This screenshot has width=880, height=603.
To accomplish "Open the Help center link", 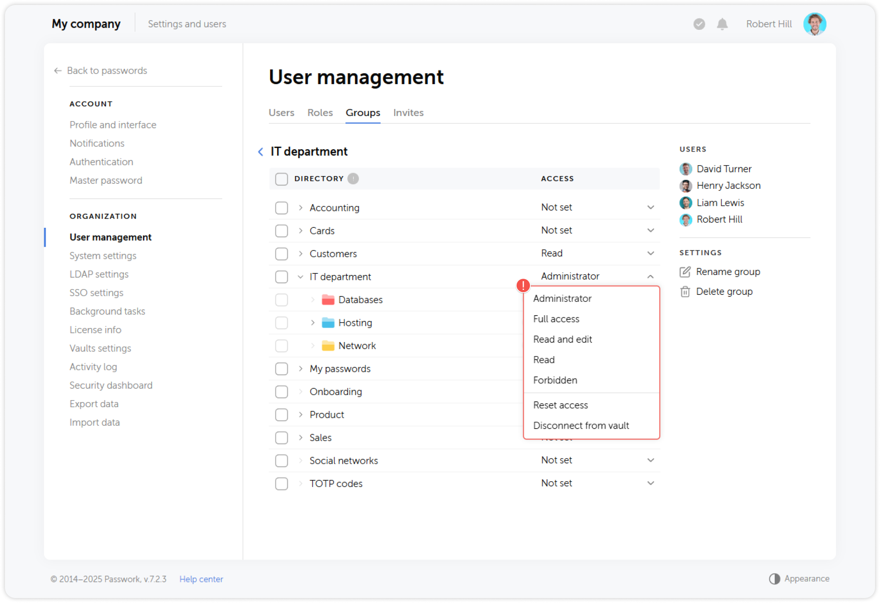I will coord(201,579).
